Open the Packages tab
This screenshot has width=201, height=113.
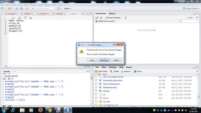click(112, 67)
